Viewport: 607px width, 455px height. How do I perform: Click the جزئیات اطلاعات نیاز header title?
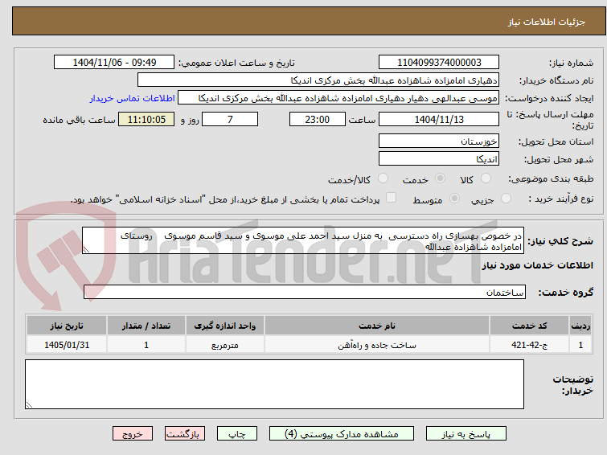547,22
